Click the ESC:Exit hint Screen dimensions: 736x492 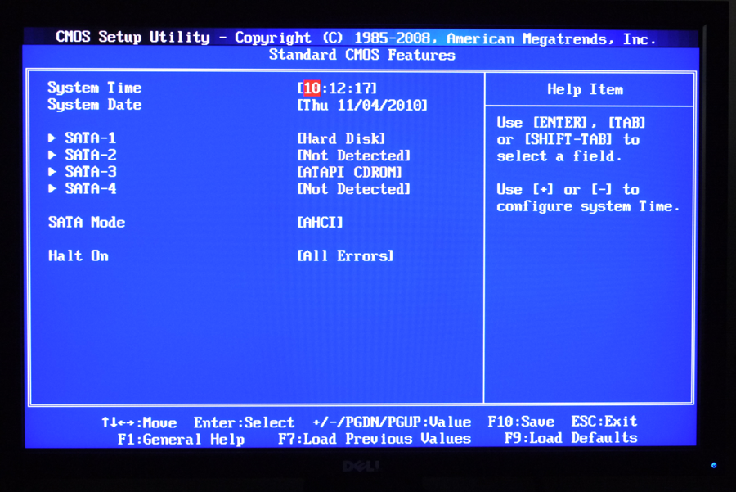click(x=604, y=421)
